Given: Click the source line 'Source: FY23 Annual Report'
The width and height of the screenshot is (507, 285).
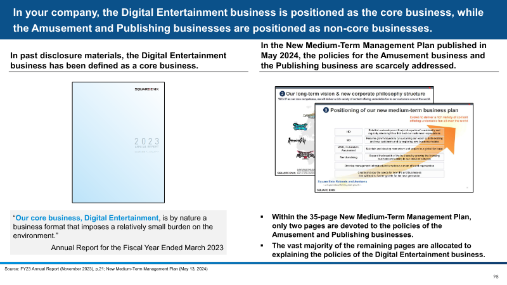Looking at the screenshot, I should 106,269.
